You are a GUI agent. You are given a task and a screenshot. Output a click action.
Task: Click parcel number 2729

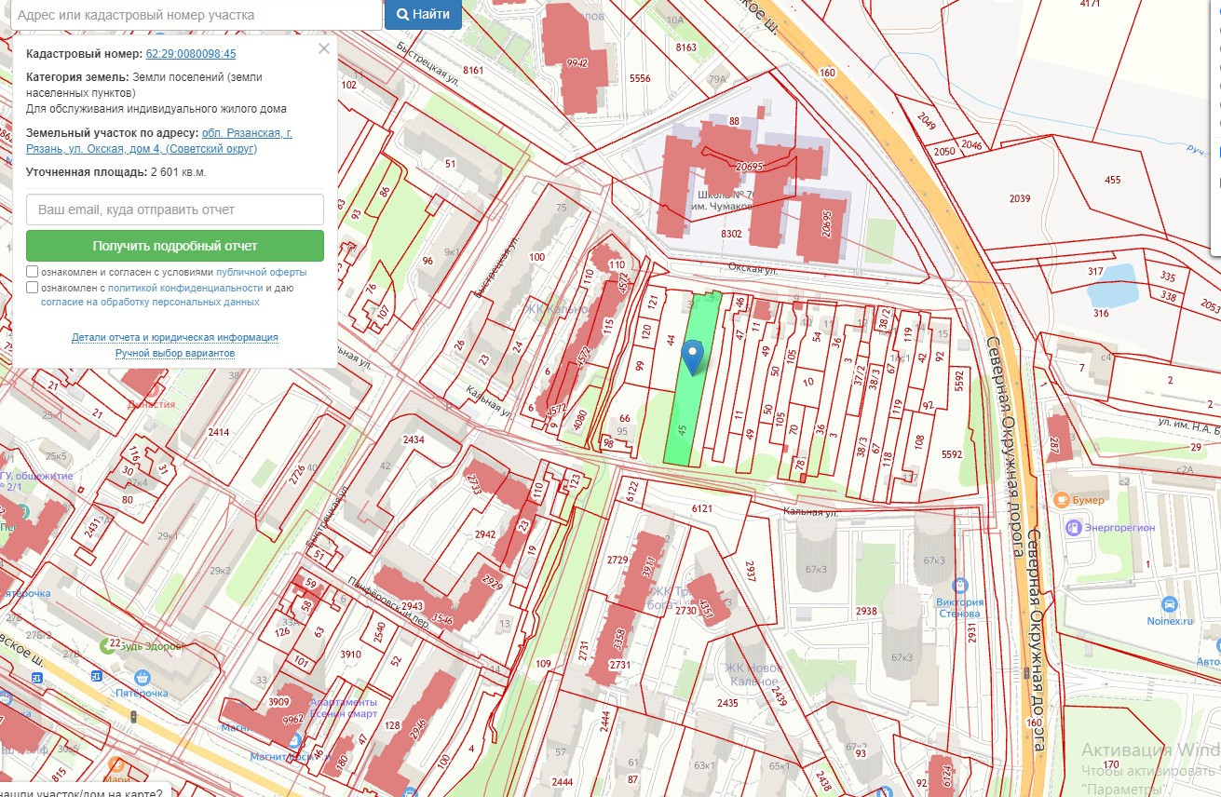click(618, 560)
